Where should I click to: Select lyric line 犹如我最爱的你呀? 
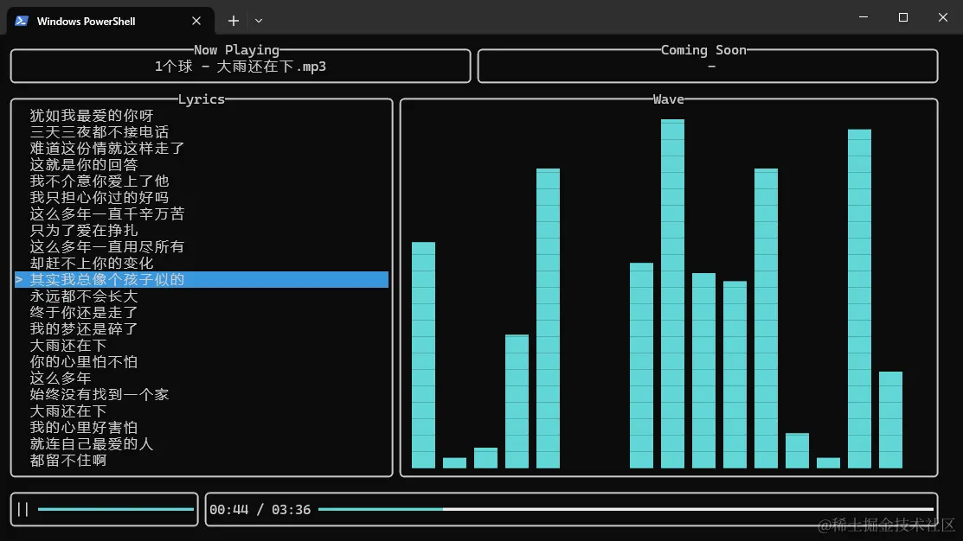tap(92, 115)
